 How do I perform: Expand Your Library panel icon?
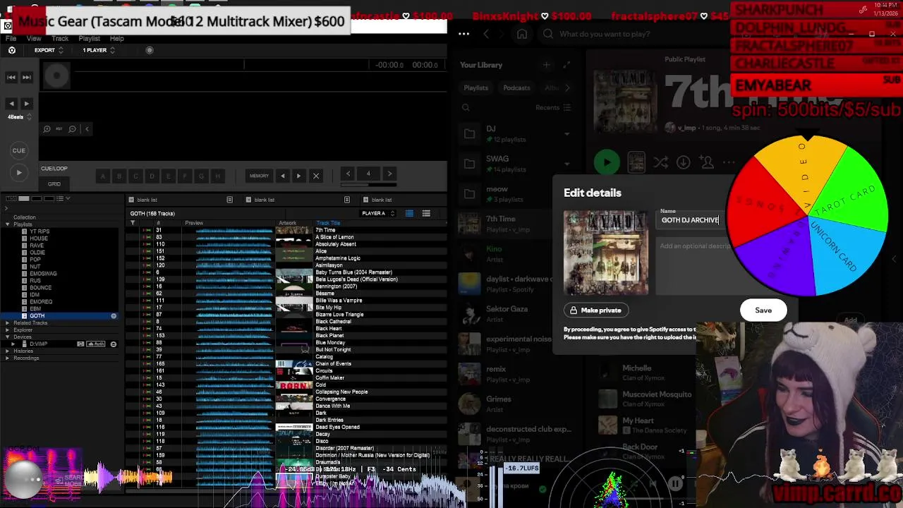pyautogui.click(x=566, y=65)
